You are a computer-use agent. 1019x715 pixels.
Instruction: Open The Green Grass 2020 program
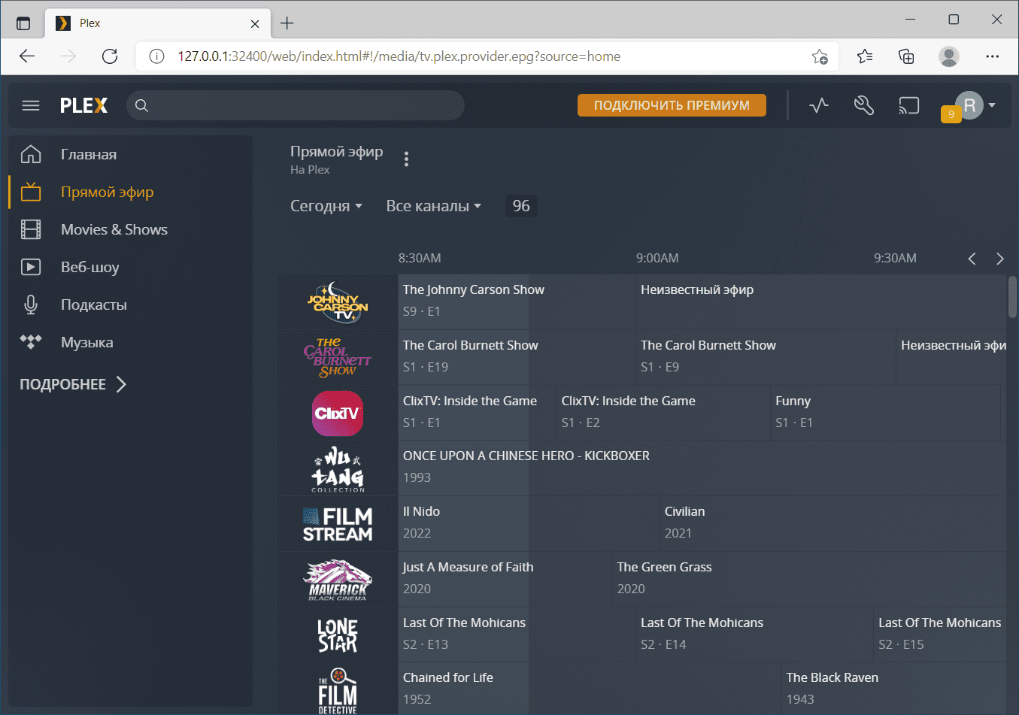809,579
